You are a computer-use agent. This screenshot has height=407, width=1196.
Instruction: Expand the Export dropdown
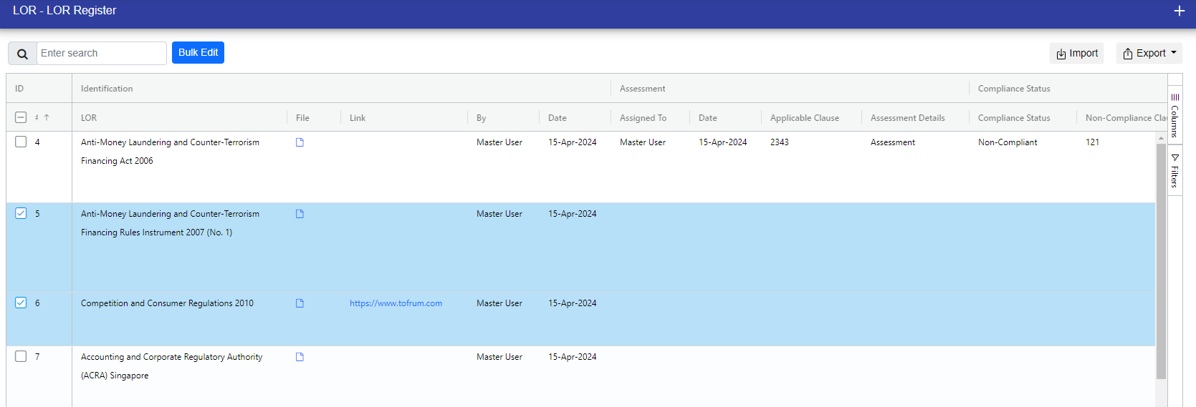(x=1149, y=54)
